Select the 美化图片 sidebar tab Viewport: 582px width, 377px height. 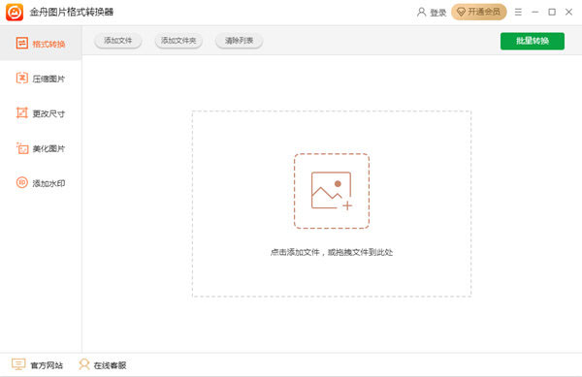(41, 148)
